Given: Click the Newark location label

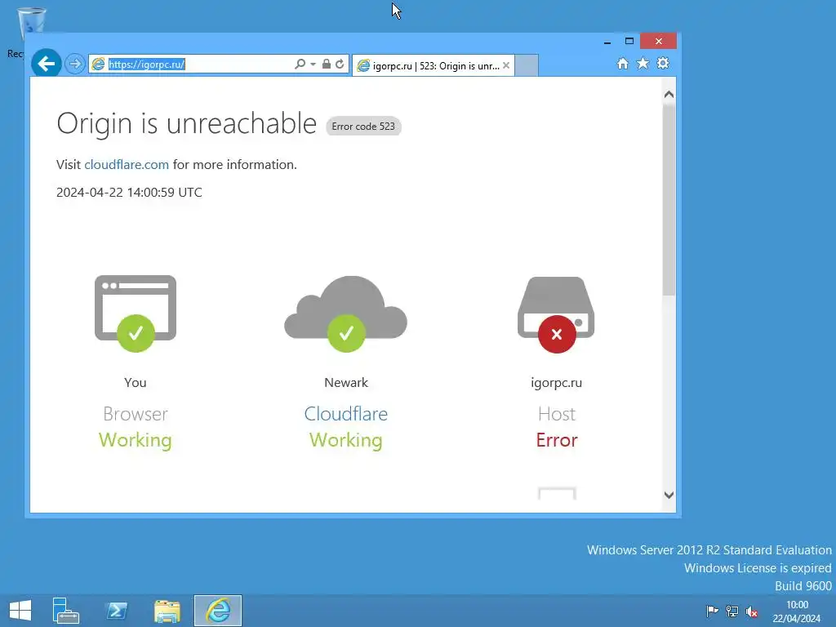Looking at the screenshot, I should pos(346,382).
